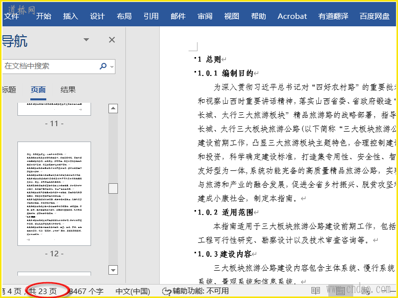Viewport: 398px width, 298px height.
Task: Click the line starting '工程可行性研究、勘察设计'
Action: tap(285, 240)
